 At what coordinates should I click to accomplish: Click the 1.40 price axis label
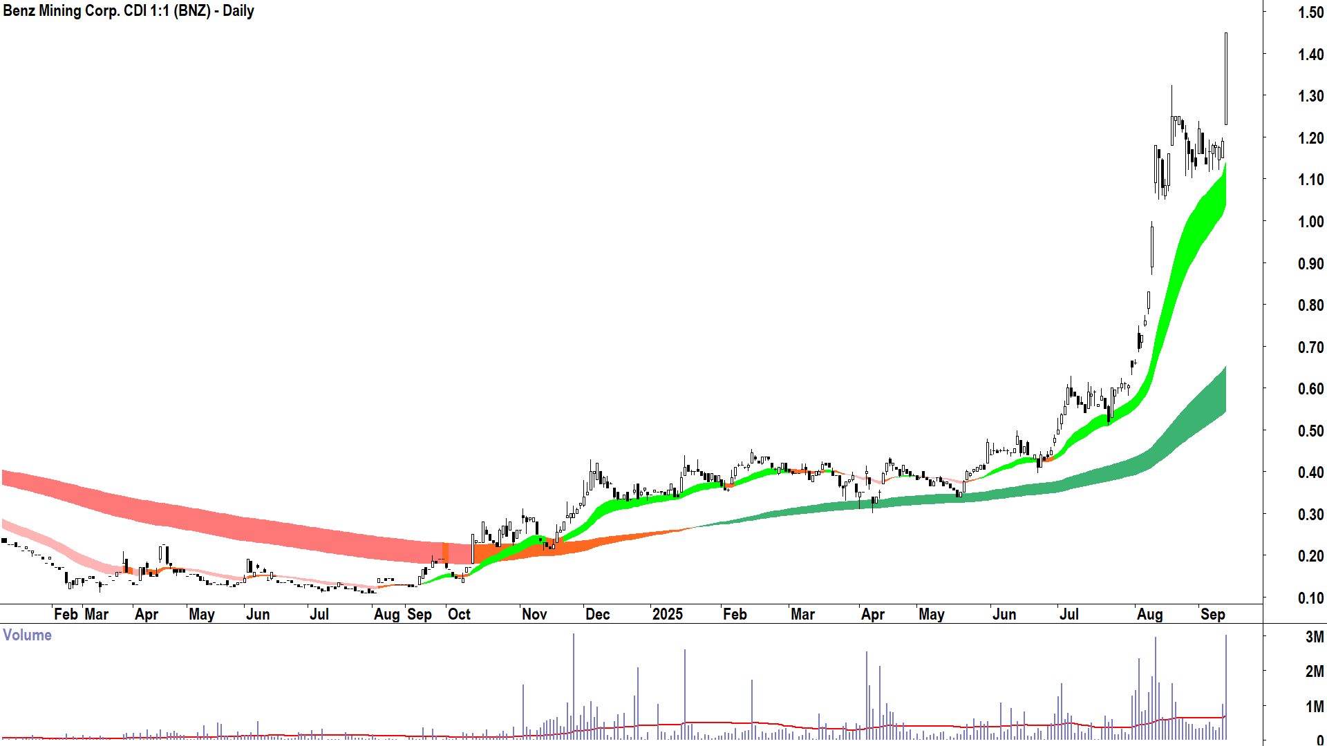(x=1310, y=54)
